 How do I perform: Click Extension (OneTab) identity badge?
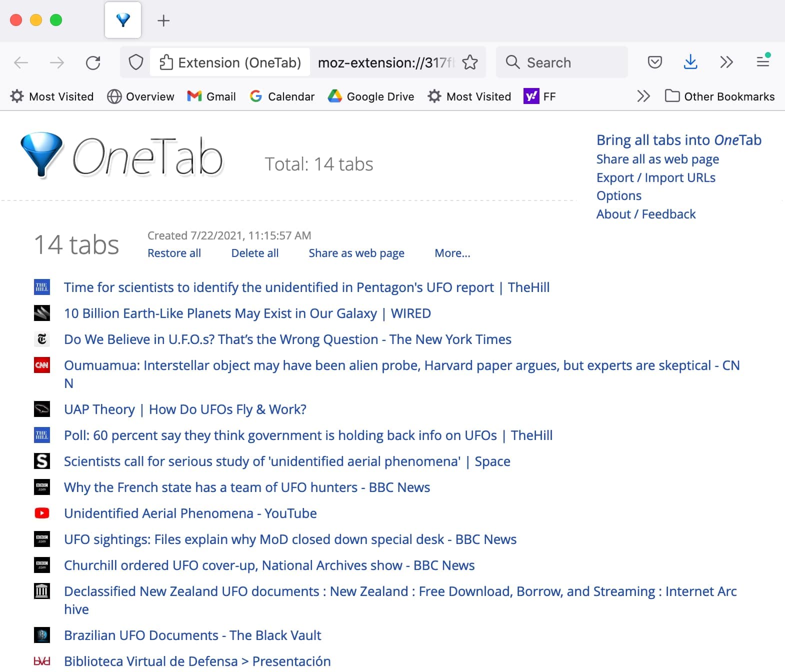(230, 62)
